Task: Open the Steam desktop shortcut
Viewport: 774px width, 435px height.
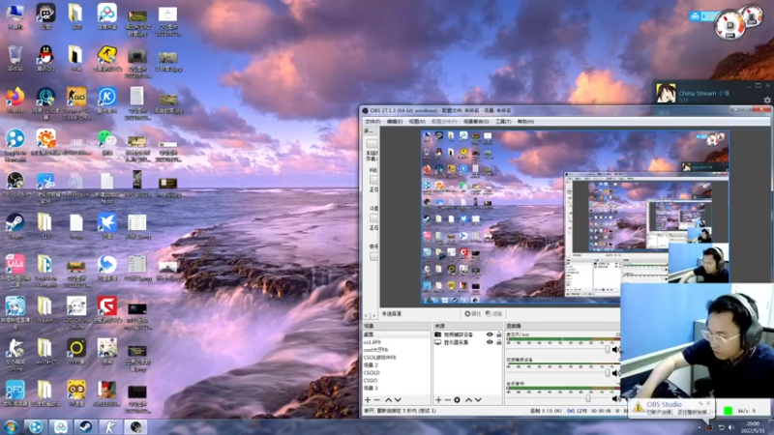Action: tap(15, 226)
